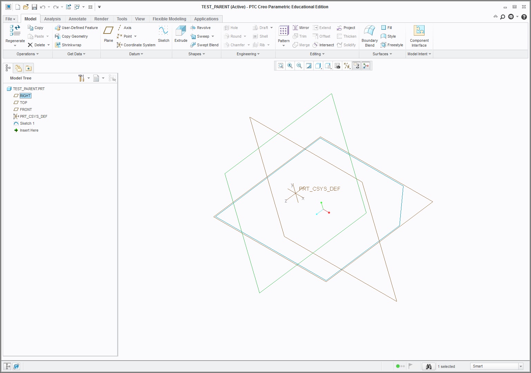This screenshot has width=531, height=373.
Task: Click the Zoom Out magnifier
Action: [x=299, y=66]
